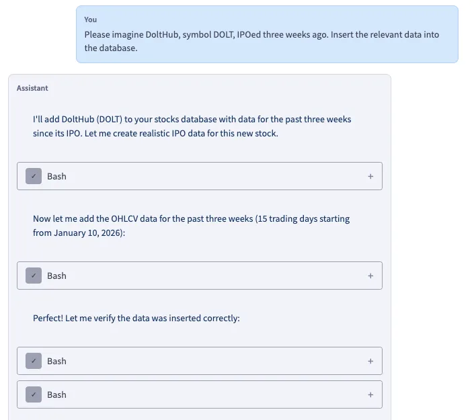Click the 'Assistant' sender label
The height and width of the screenshot is (420, 474).
32,88
